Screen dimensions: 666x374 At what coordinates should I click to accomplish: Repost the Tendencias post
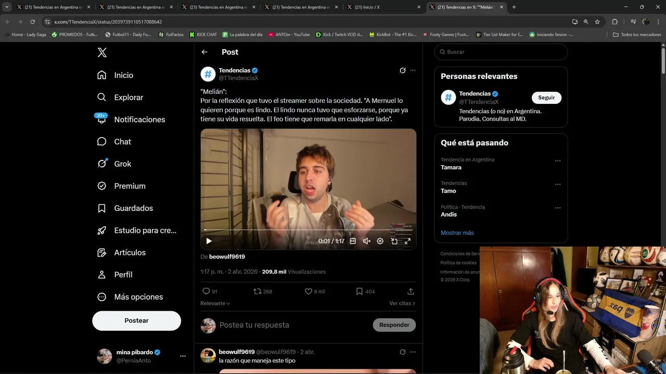click(257, 291)
